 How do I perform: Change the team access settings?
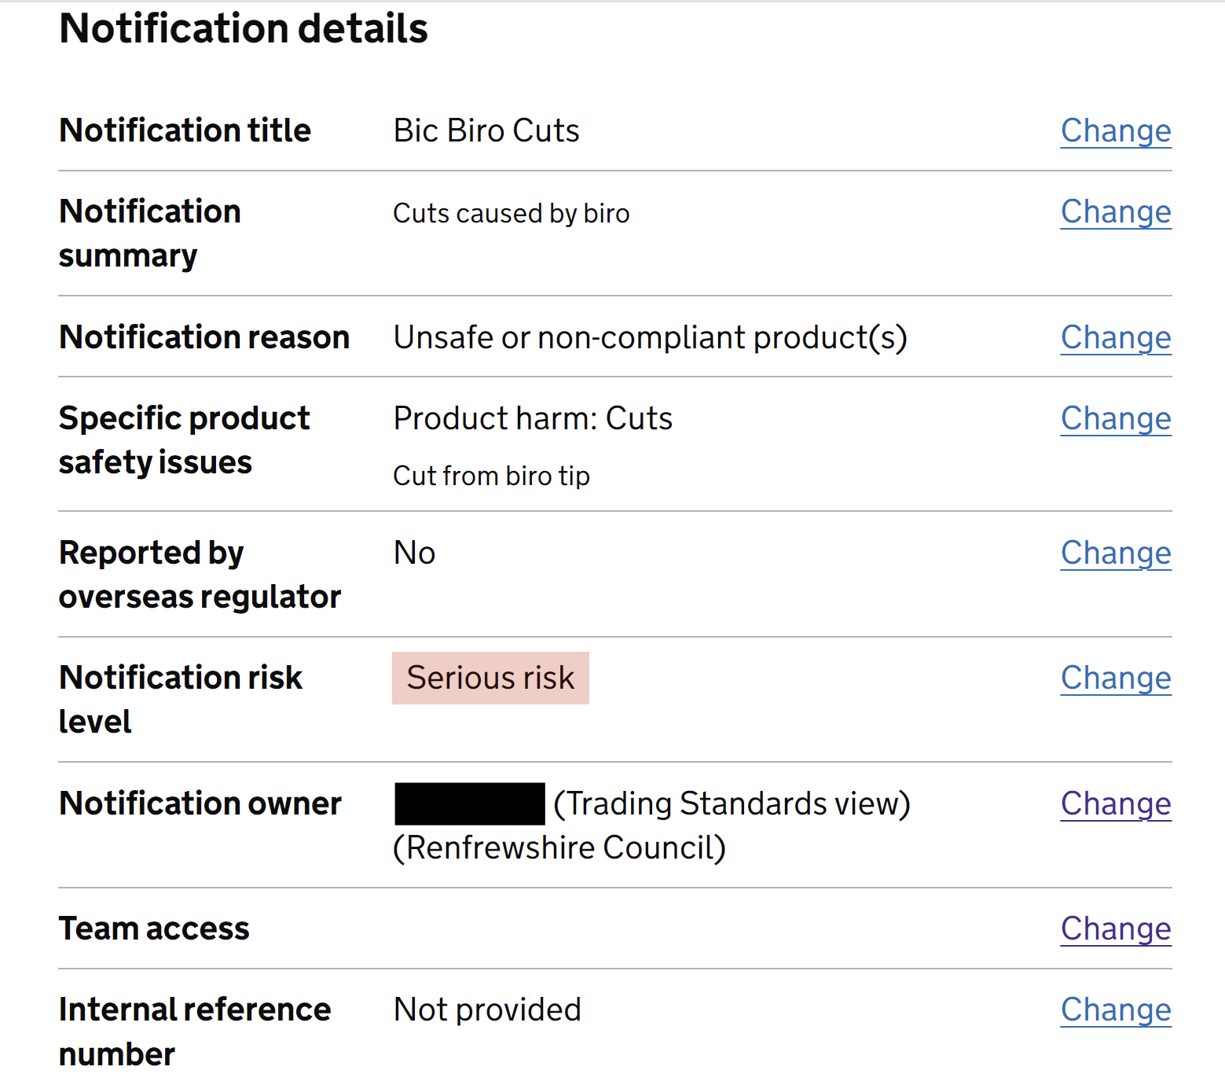point(1115,929)
